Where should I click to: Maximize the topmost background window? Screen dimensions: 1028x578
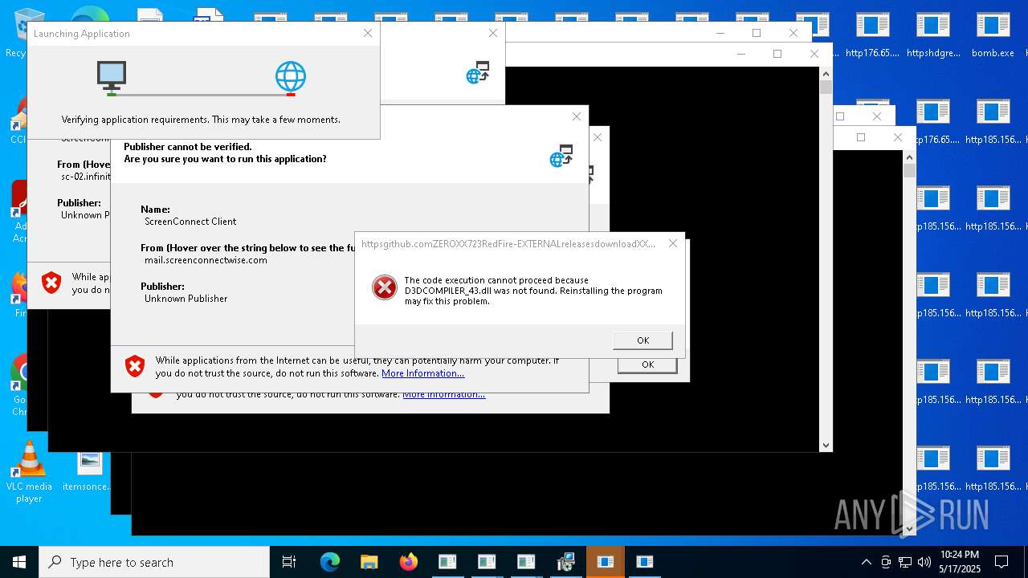tap(757, 33)
